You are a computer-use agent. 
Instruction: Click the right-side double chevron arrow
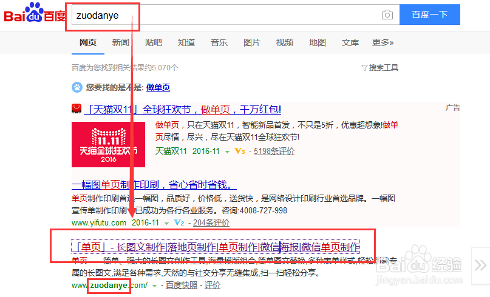480,265
